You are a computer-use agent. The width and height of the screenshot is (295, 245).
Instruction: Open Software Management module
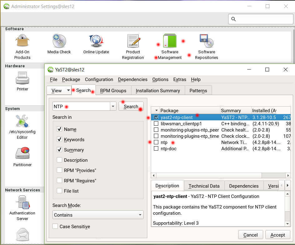pos(170,47)
